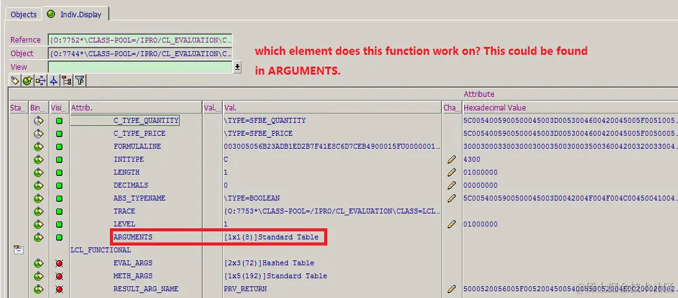Open the [2x3(72)]Hashed Table value
The width and height of the screenshot is (678, 298).
coord(269,263)
